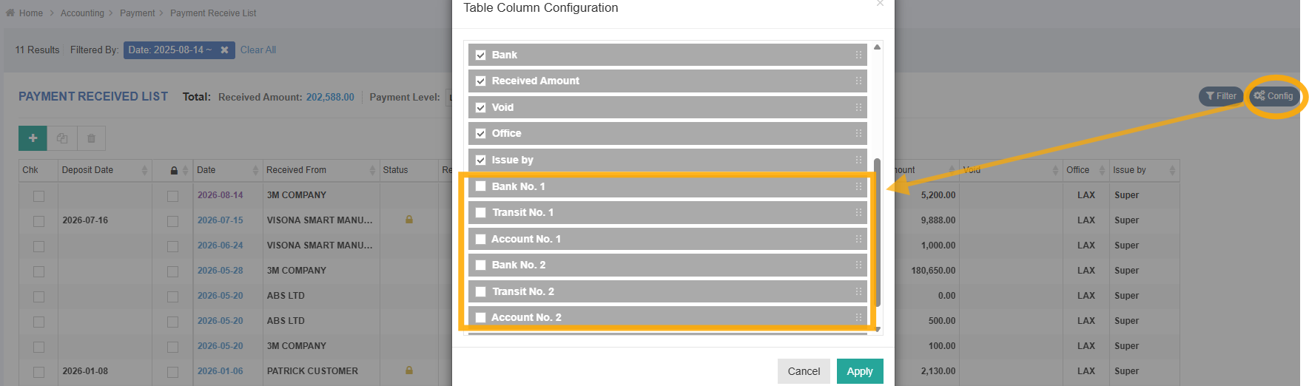1309x386 pixels.
Task: Sort the Office column arrows
Action: coord(1102,170)
